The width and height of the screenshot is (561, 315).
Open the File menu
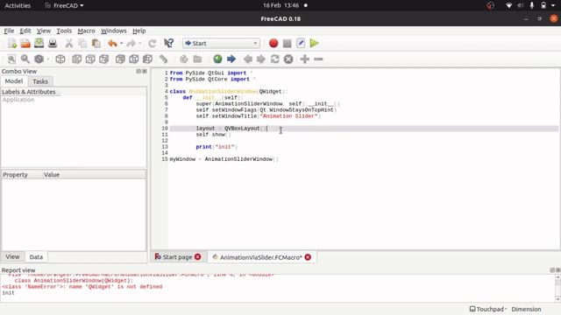[x=9, y=31]
